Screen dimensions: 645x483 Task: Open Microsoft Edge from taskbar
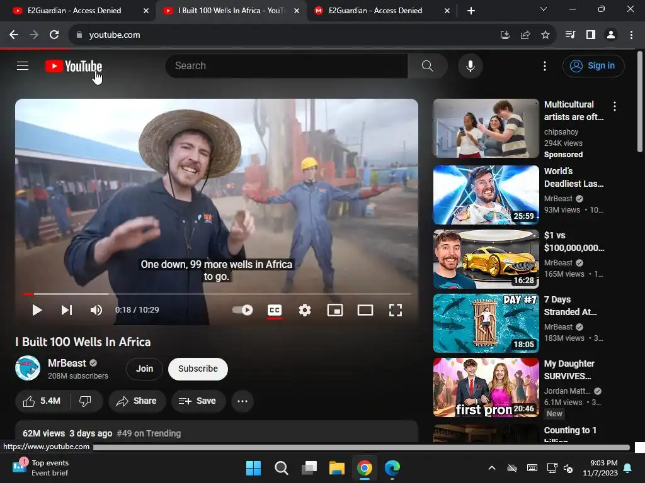(392, 468)
